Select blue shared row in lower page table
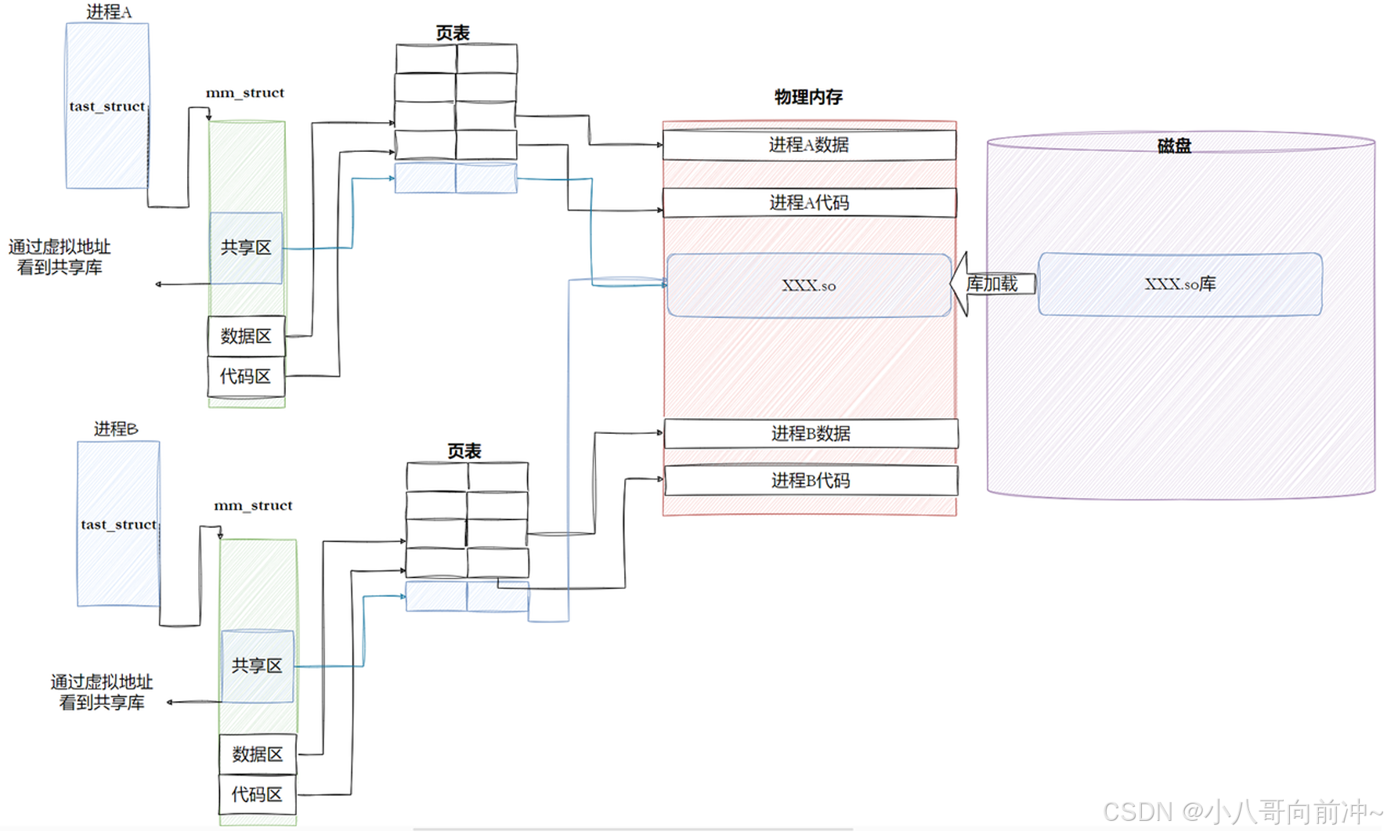1387x835 pixels. coord(468,597)
